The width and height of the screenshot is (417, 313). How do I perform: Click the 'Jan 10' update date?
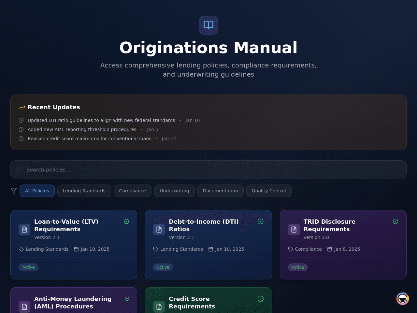(x=193, y=120)
